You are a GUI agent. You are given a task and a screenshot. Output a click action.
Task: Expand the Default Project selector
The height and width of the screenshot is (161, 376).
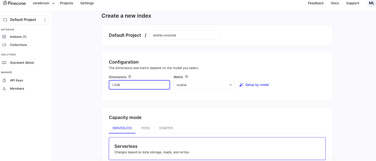point(25,20)
